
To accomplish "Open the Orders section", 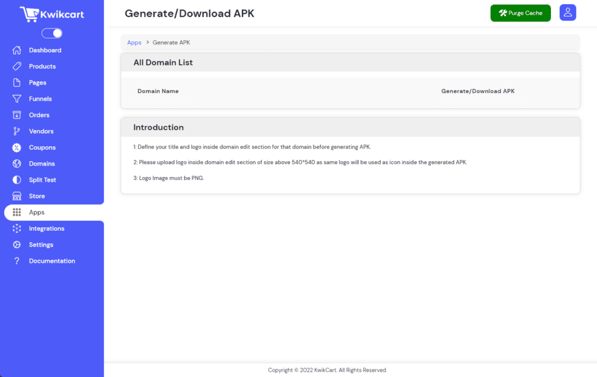I will 39,115.
